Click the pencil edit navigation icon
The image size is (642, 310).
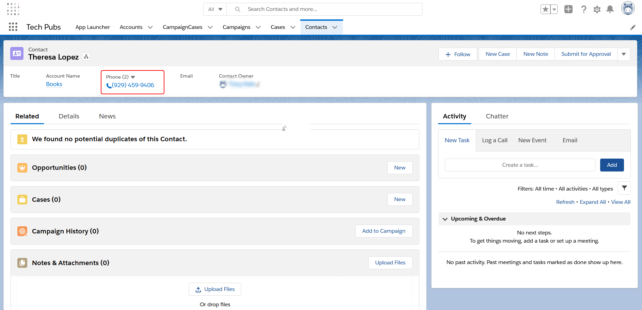click(x=633, y=27)
